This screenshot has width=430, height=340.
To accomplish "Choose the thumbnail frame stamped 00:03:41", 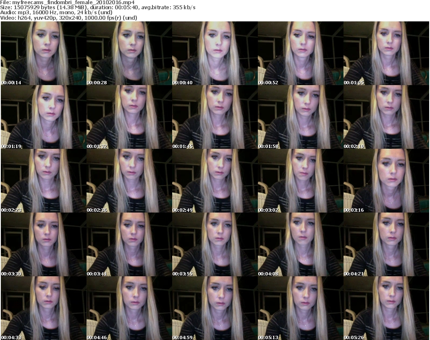I will point(129,244).
